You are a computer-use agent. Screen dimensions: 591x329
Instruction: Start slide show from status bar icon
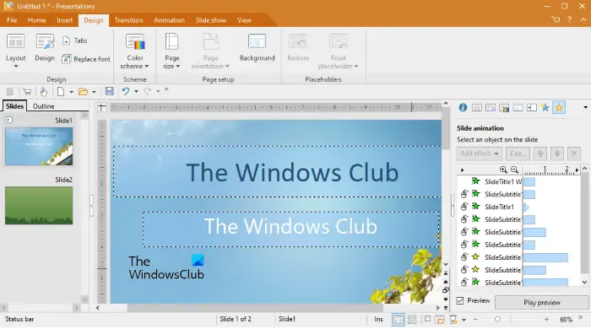point(453,320)
